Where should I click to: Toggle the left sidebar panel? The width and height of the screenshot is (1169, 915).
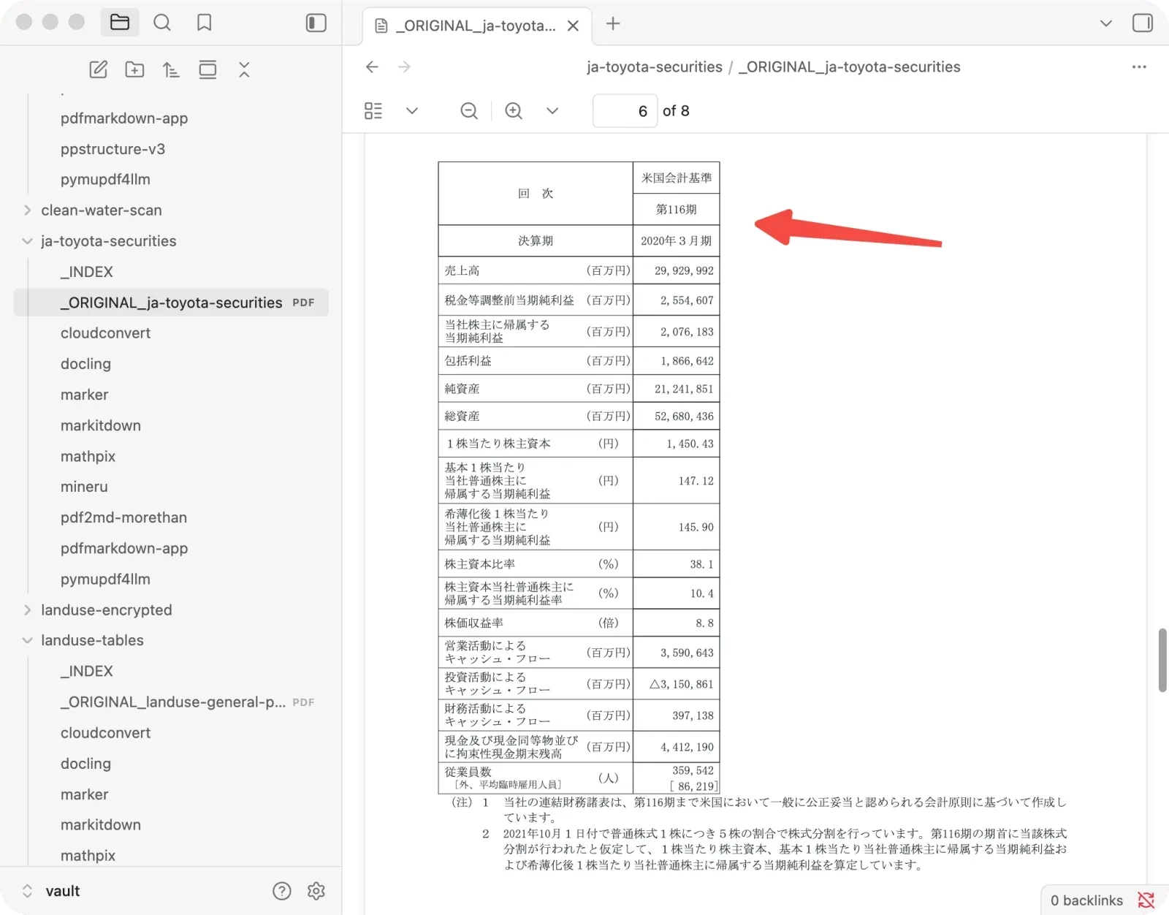pos(316,23)
